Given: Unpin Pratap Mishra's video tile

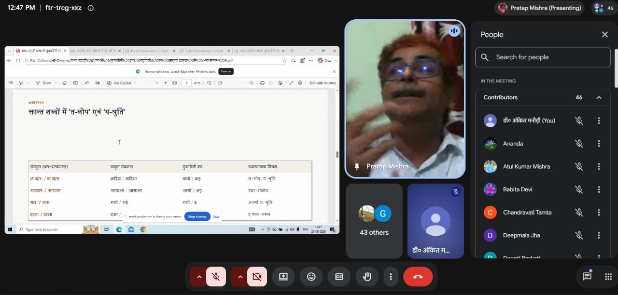Looking at the screenshot, I should 357,166.
